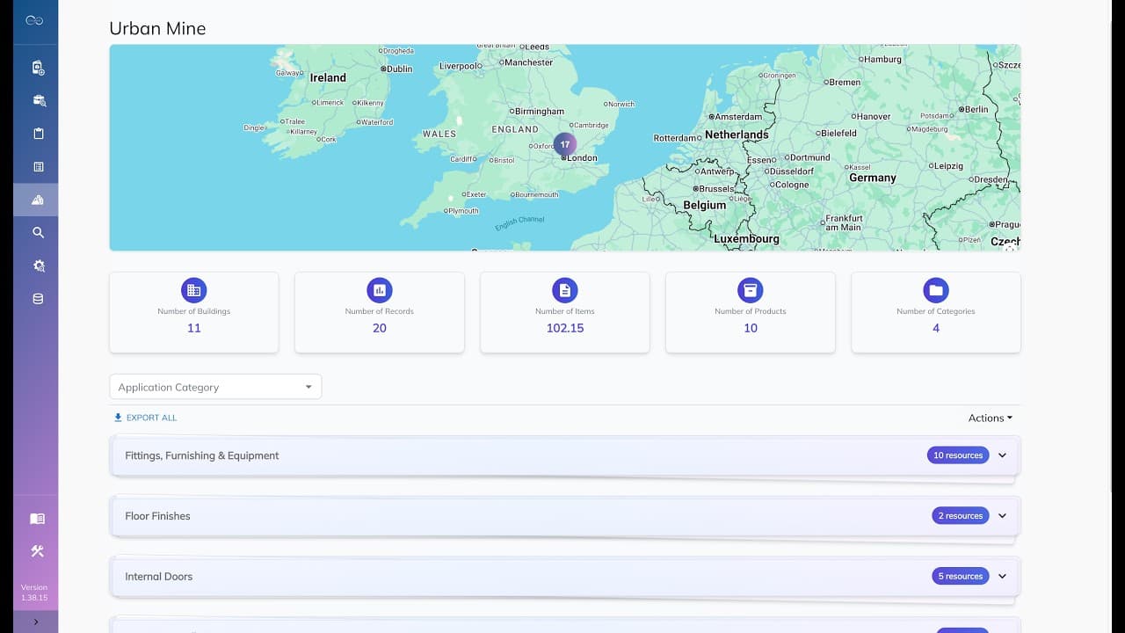Image resolution: width=1125 pixels, height=633 pixels.
Task: Click Manchester on the map
Action: (x=528, y=62)
